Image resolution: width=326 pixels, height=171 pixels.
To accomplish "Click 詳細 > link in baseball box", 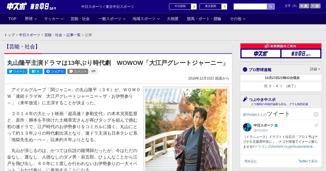I will 315,69.
